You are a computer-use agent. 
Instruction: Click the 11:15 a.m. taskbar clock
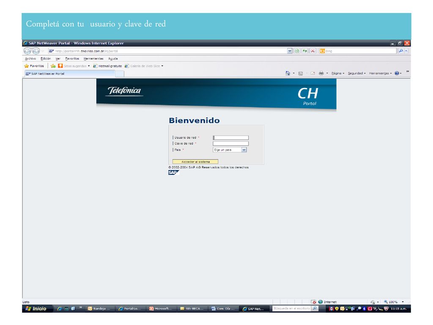398,308
